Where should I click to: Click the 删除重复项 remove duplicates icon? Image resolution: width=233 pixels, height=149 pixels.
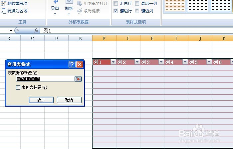tap(4, 3)
